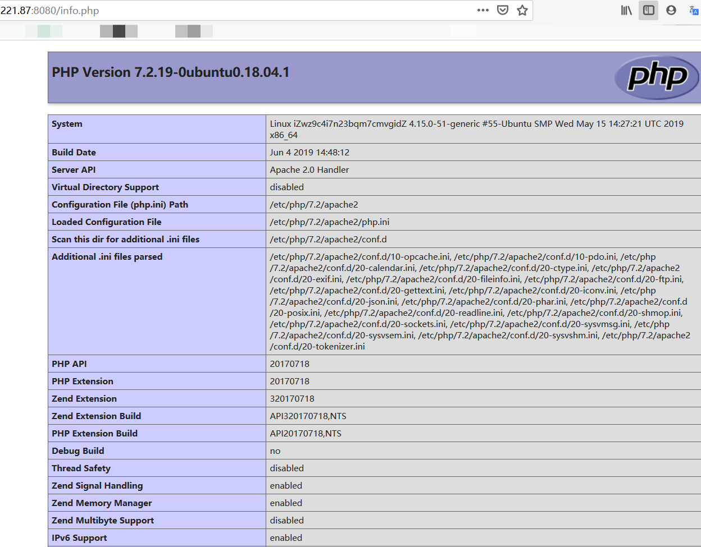Image resolution: width=701 pixels, height=547 pixels.
Task: Select '/etc/php/7.2/apache2/conf.d' value
Action: (x=328, y=240)
